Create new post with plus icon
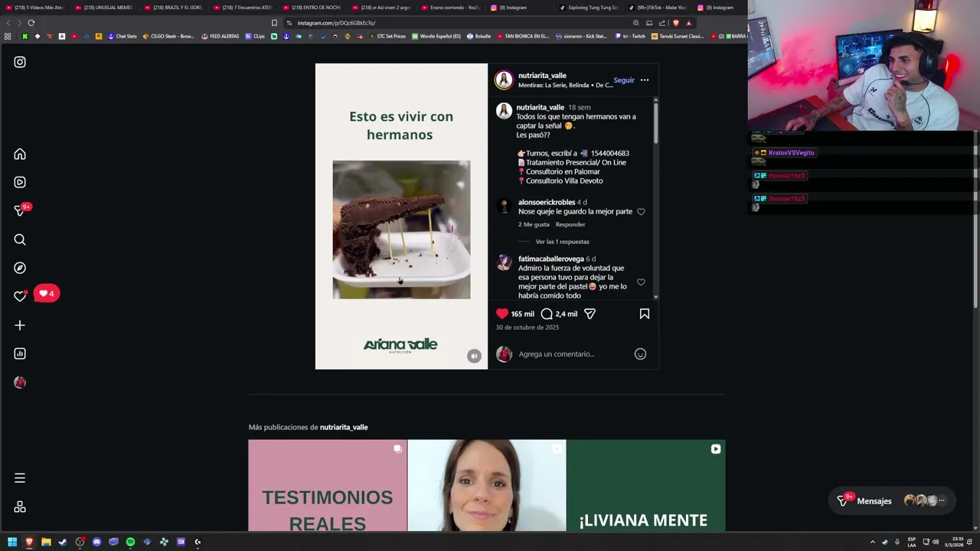The width and height of the screenshot is (980, 551). click(x=20, y=325)
